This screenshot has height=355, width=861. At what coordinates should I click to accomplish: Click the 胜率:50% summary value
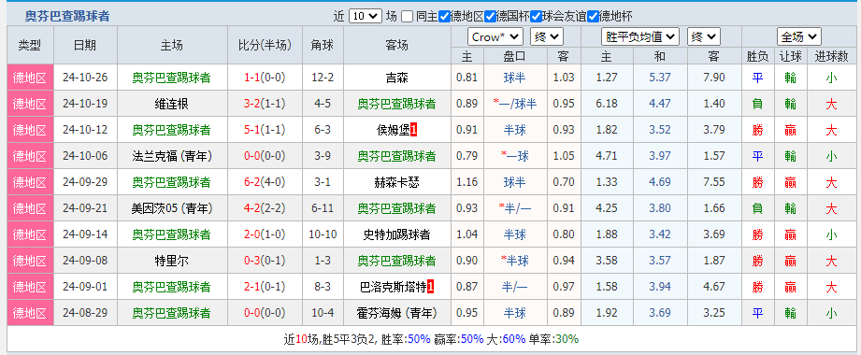[x=405, y=339]
